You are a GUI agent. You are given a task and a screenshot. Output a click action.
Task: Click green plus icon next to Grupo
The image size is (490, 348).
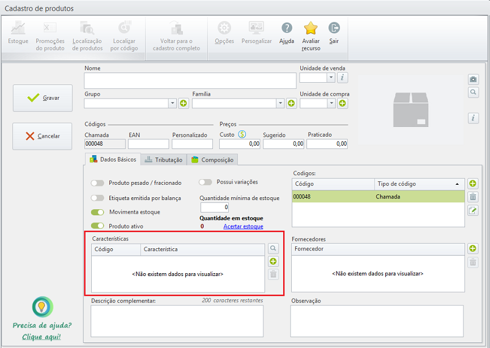point(184,103)
